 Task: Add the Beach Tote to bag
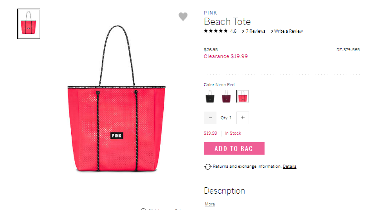point(234,148)
